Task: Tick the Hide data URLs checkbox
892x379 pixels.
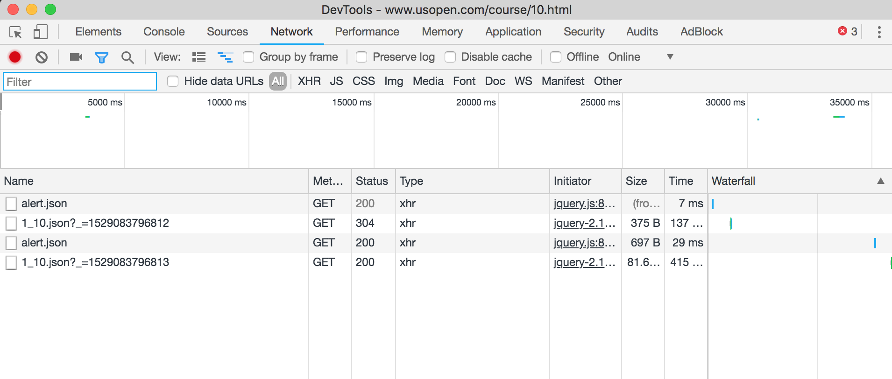Action: [173, 81]
